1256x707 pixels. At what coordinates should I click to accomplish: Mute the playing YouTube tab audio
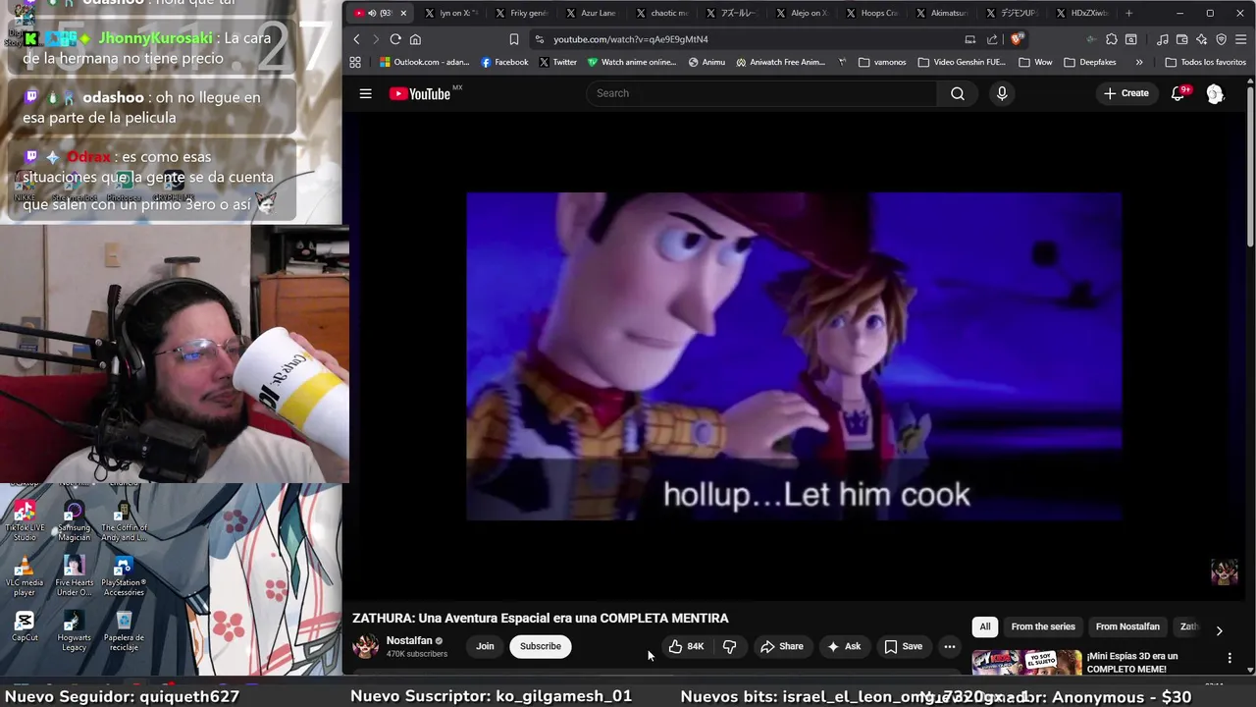point(372,13)
